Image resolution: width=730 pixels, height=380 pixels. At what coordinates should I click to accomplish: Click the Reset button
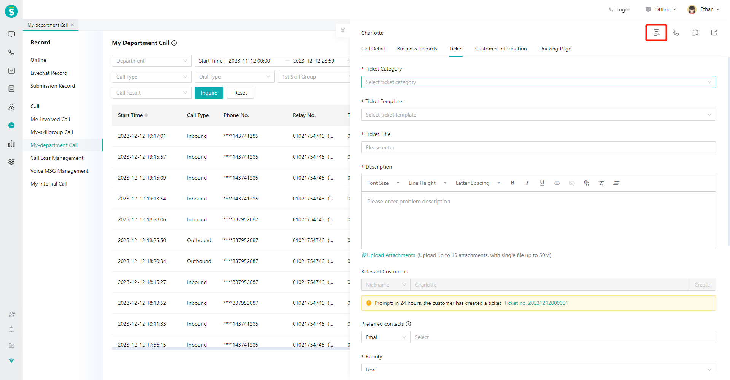pyautogui.click(x=240, y=93)
